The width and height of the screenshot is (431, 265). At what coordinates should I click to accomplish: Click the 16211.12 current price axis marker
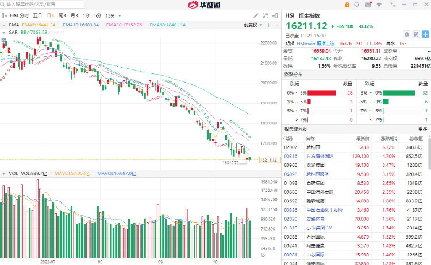[x=270, y=160]
